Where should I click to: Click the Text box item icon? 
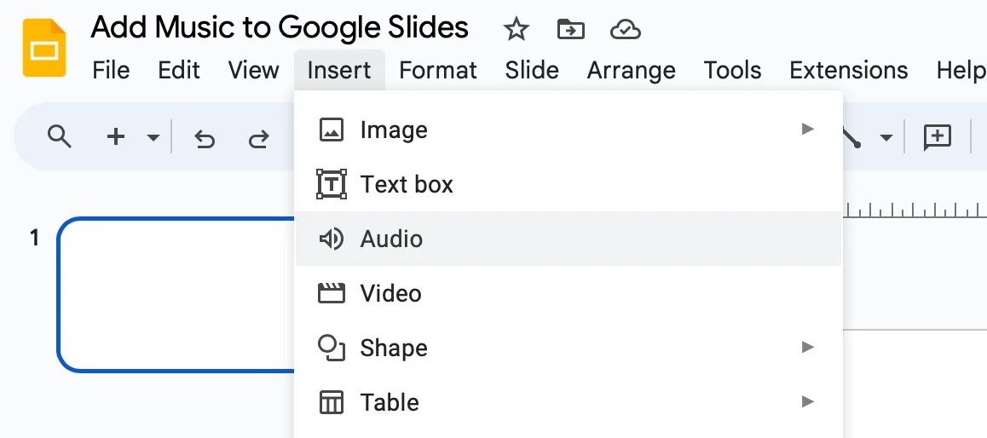[331, 184]
